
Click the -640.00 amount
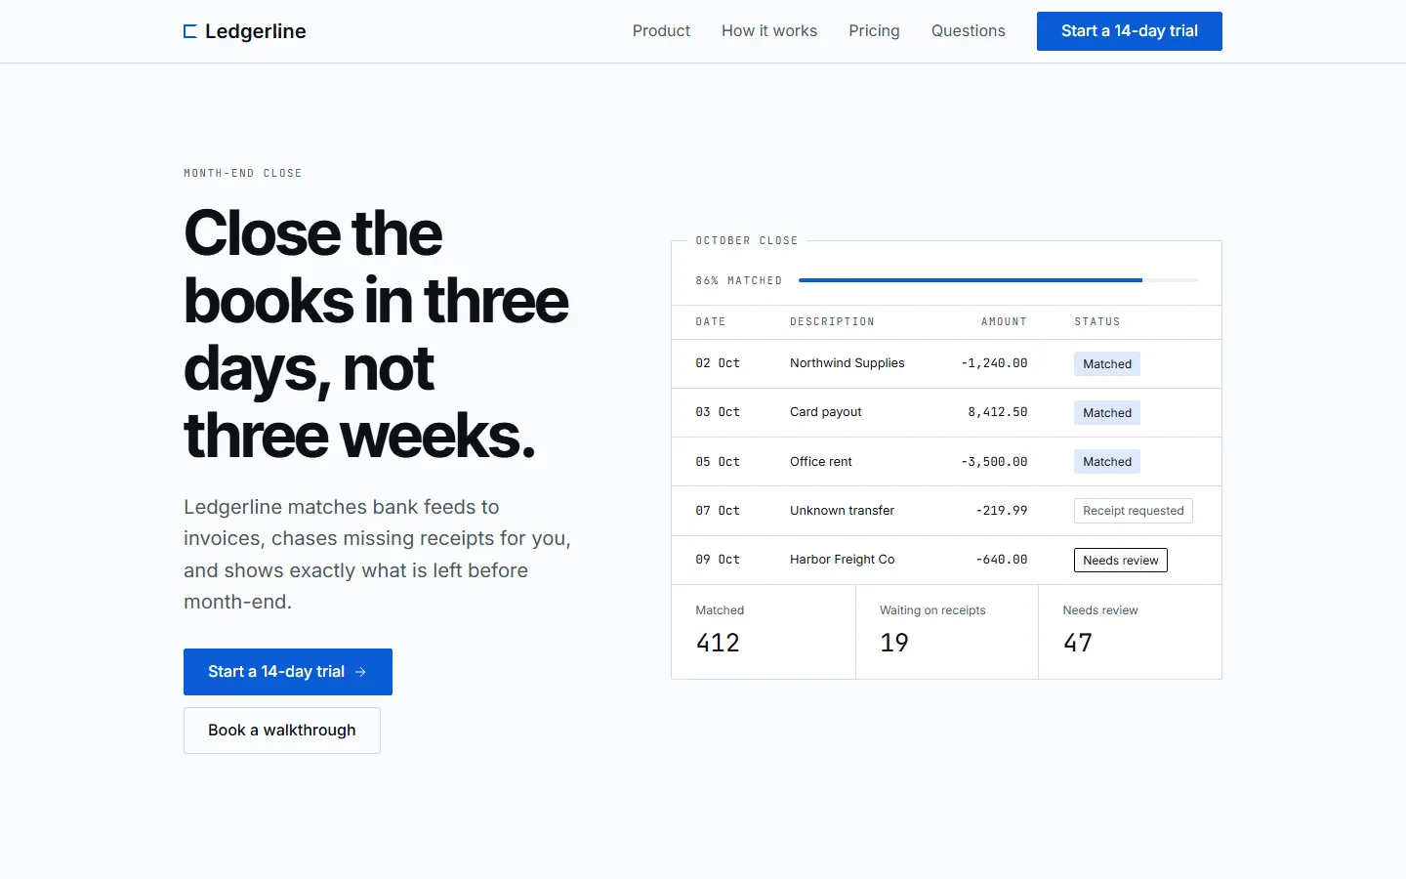coord(1002,560)
